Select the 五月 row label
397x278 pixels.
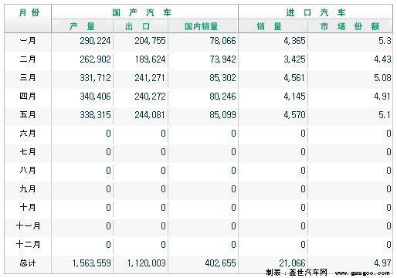pyautogui.click(x=28, y=115)
